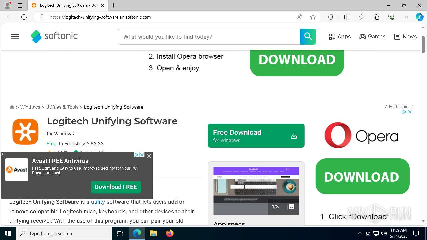This screenshot has width=427, height=240.
Task: Open the Copilot sidebar icon
Action: click(419, 17)
